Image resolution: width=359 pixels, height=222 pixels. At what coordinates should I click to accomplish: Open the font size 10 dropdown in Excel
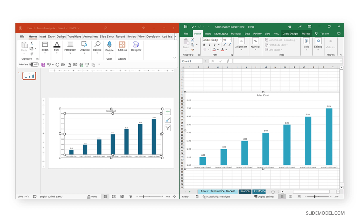tap(230, 40)
